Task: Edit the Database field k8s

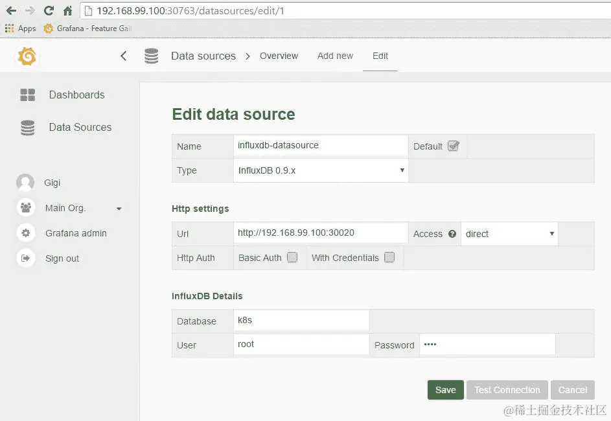Action: (301, 321)
